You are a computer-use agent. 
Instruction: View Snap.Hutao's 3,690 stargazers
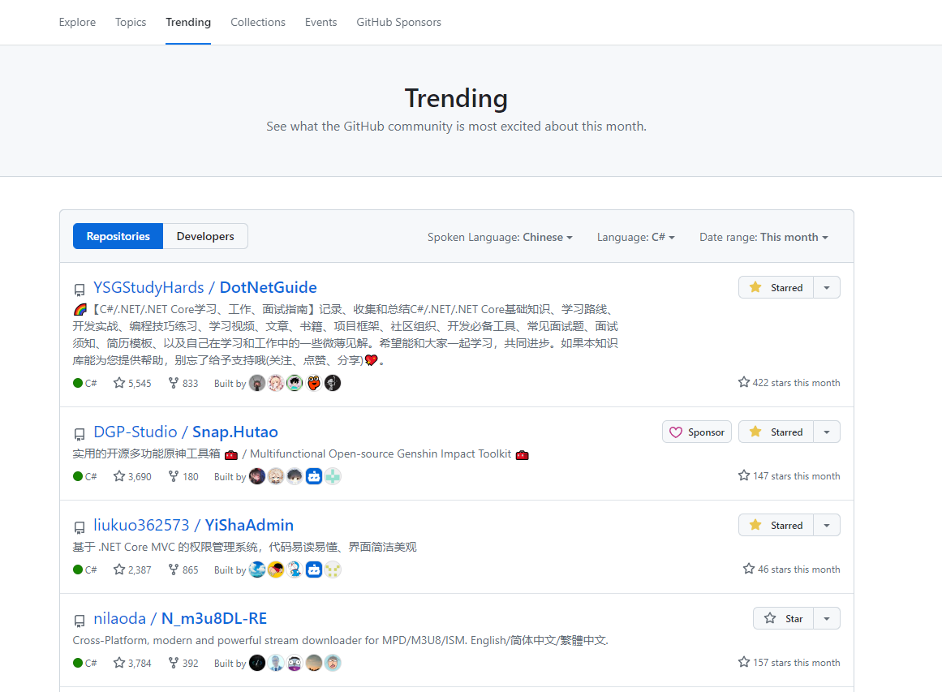pos(132,476)
